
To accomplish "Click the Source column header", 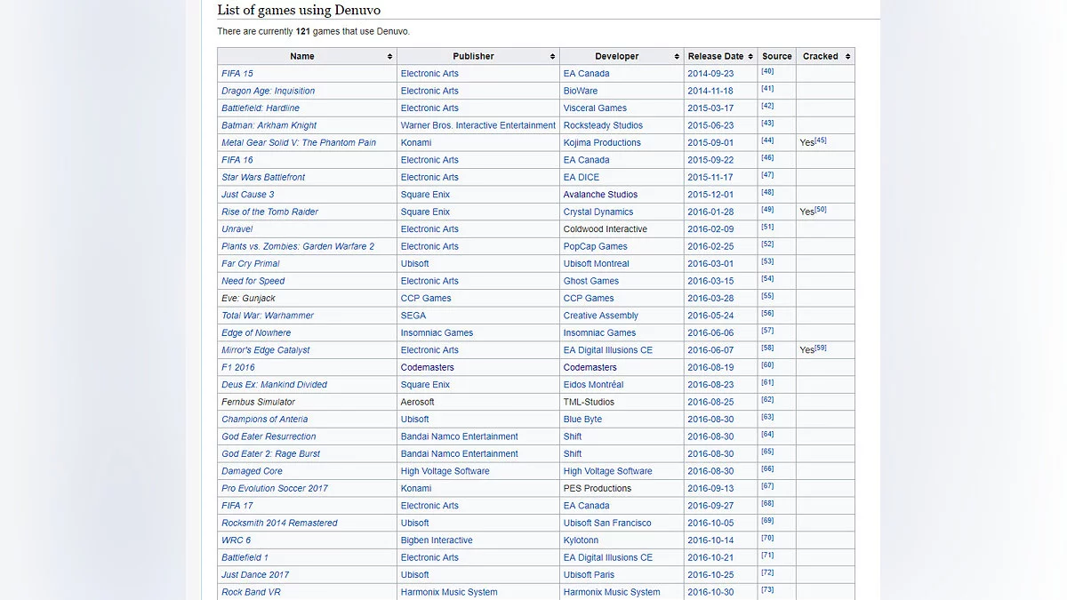I will 776,56.
